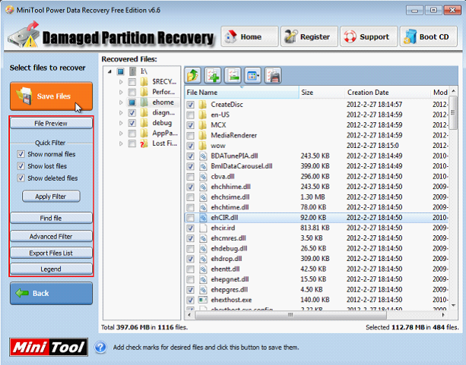Open the Home page button
Viewport: 466px width, 365px height.
[x=249, y=36]
